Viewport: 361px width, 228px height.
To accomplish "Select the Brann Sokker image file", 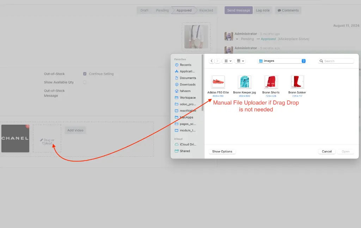I will [x=297, y=82].
